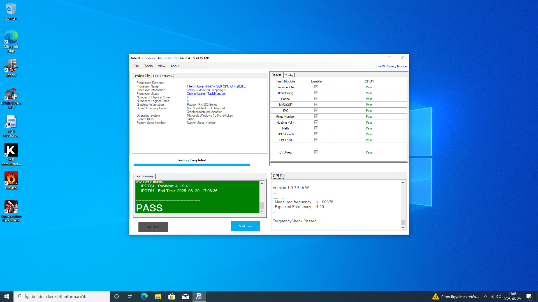Open the Intel Privacy Notice link
538x302 pixels.
tap(391, 66)
